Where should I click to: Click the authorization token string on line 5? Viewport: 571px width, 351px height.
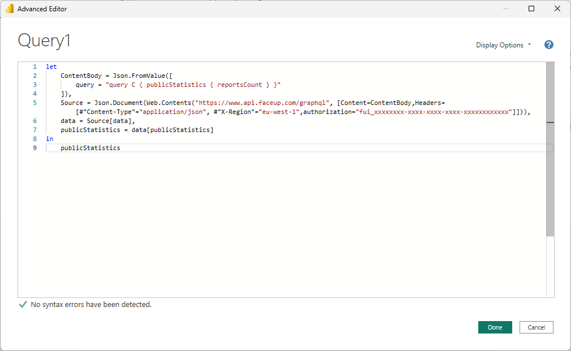pos(441,111)
